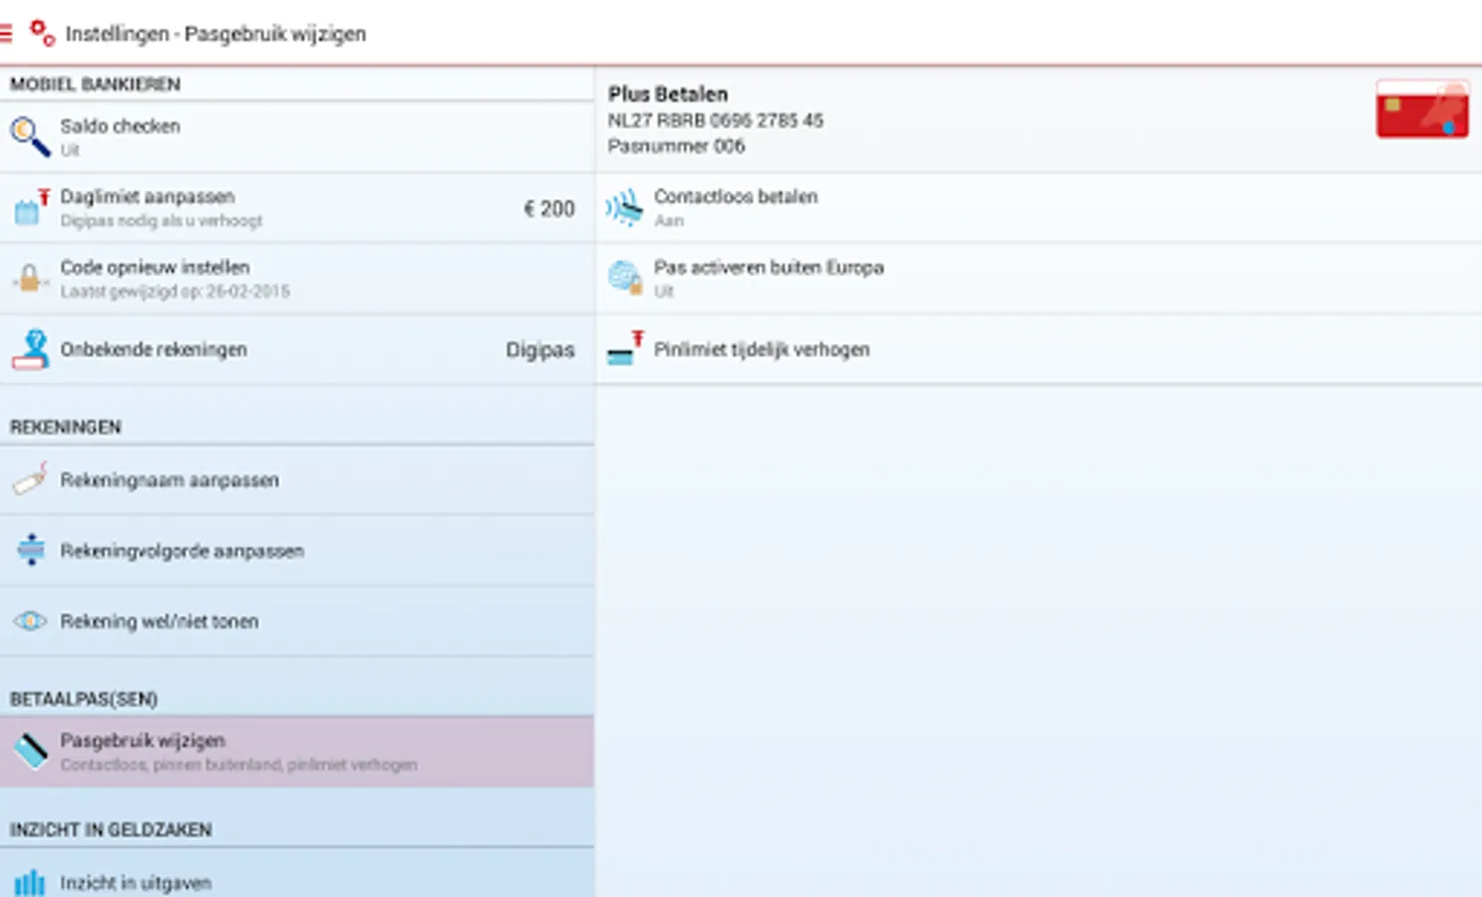The height and width of the screenshot is (897, 1482).
Task: Click IBAN NL27 RBRB 0696 2785 45
Action: tap(715, 121)
